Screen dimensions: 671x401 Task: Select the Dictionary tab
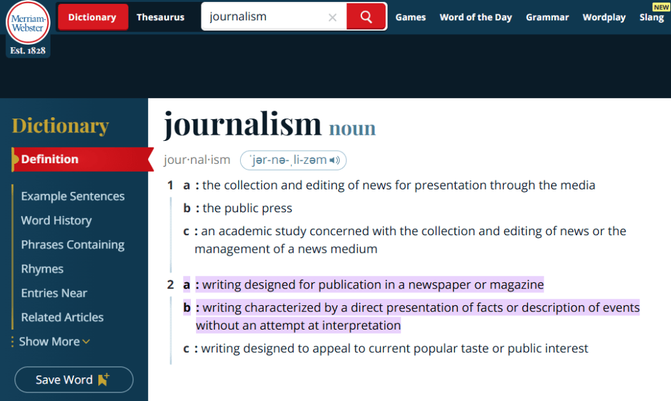(92, 17)
